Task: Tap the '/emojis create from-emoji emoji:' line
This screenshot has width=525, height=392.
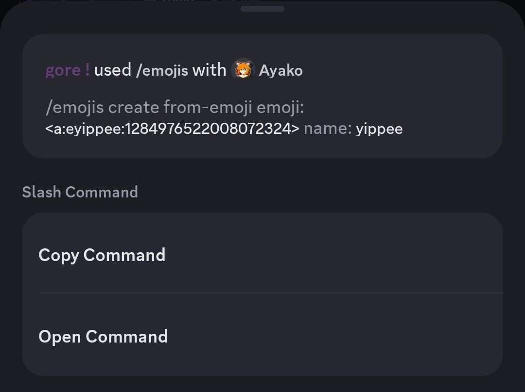Action: (x=175, y=107)
